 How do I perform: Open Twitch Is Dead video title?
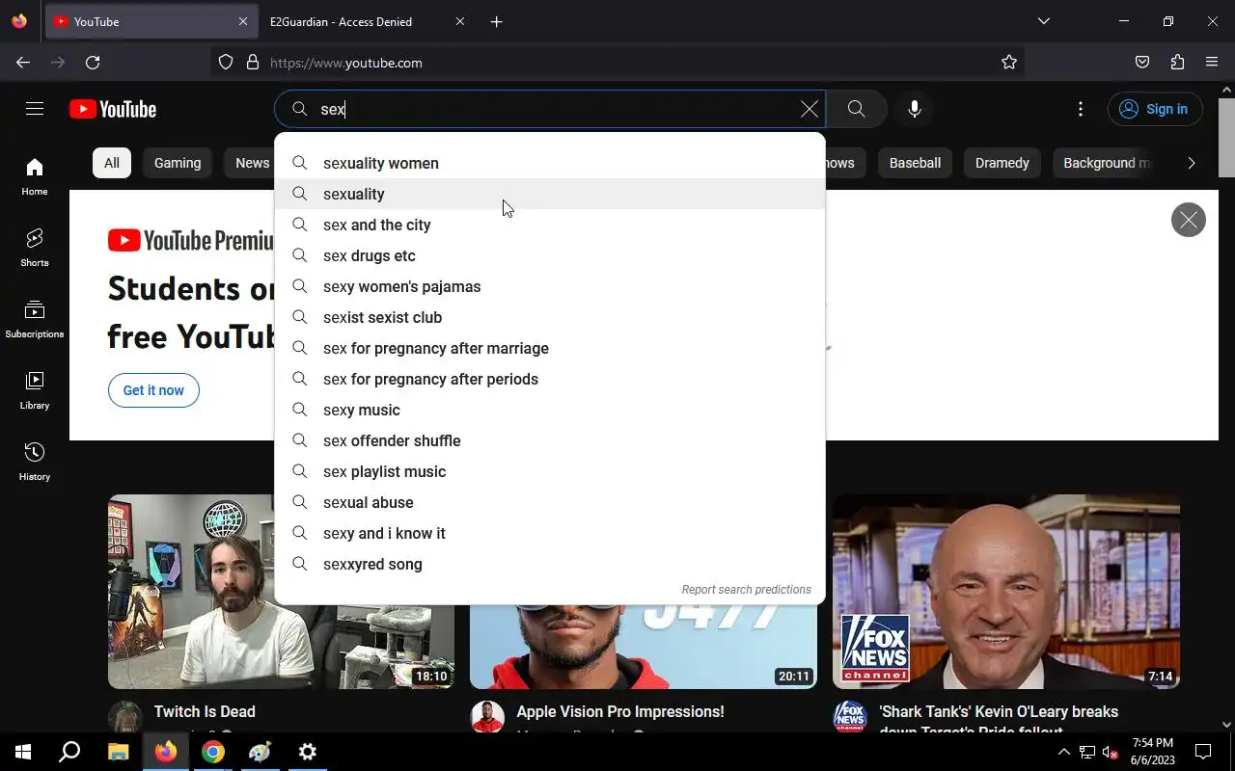(x=205, y=711)
